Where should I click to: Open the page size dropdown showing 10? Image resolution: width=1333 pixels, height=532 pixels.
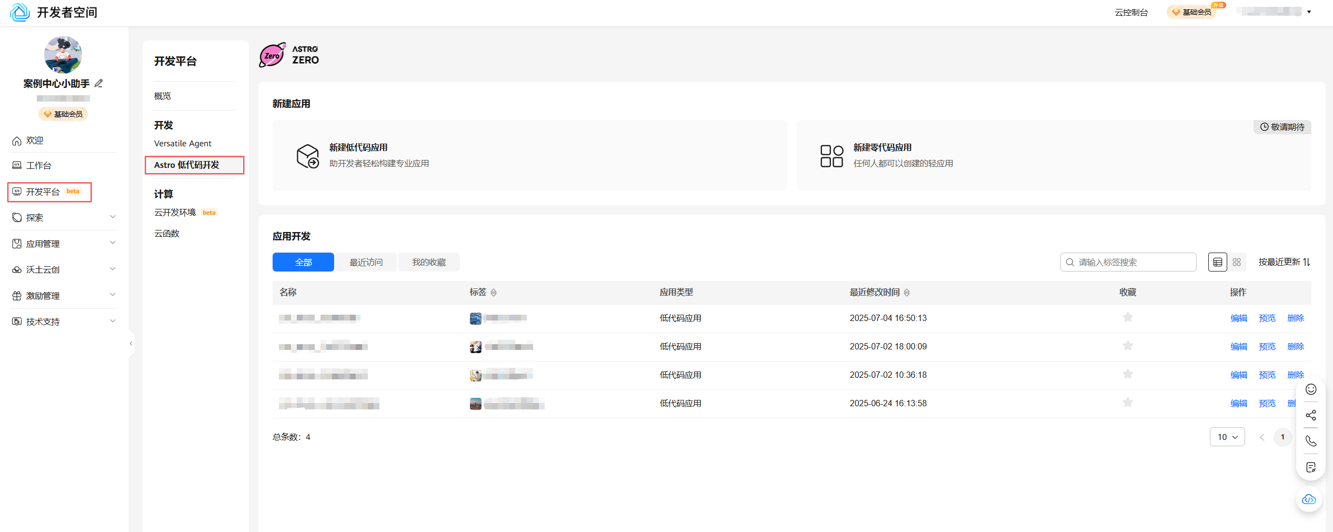pyautogui.click(x=1227, y=437)
